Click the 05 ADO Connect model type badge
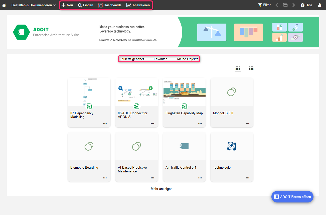Viewport: 326px width, 215px height. coord(137,106)
